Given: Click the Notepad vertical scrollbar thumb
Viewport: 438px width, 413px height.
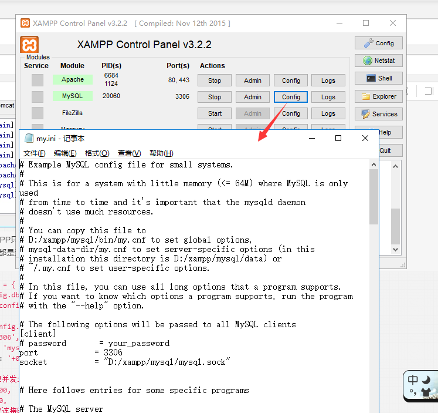Looking at the screenshot, I should tap(374, 197).
